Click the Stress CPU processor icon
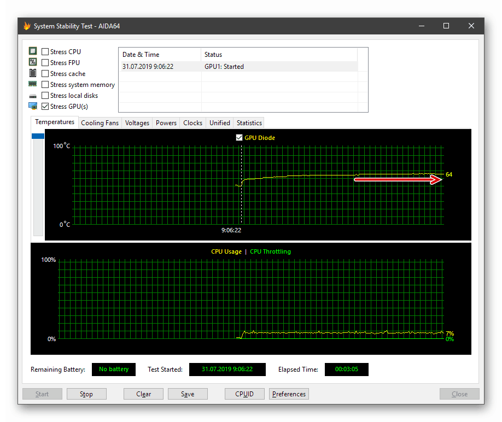Image resolution: width=502 pixels, height=422 pixels. click(33, 51)
